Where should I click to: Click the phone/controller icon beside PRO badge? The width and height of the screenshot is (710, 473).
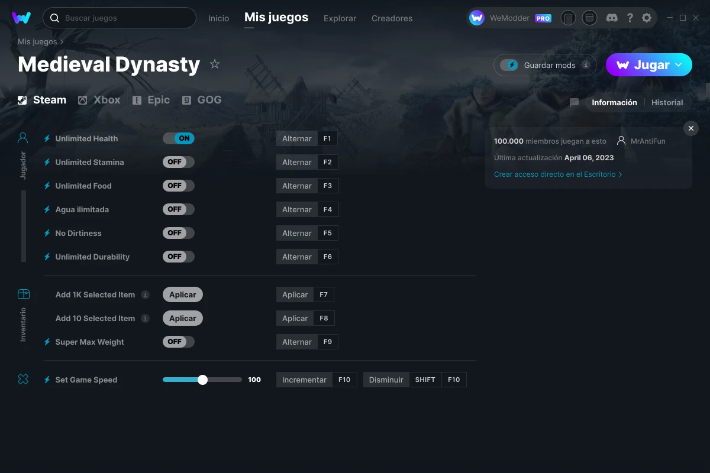(x=568, y=18)
